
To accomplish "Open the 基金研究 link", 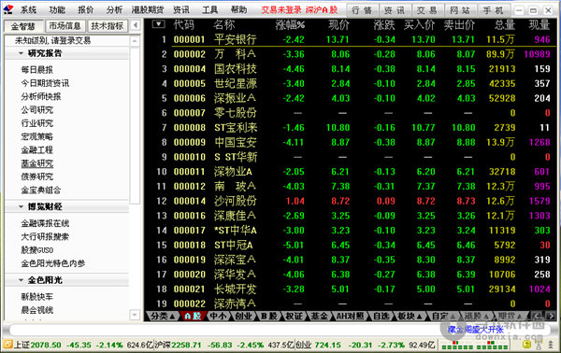I will (x=37, y=163).
